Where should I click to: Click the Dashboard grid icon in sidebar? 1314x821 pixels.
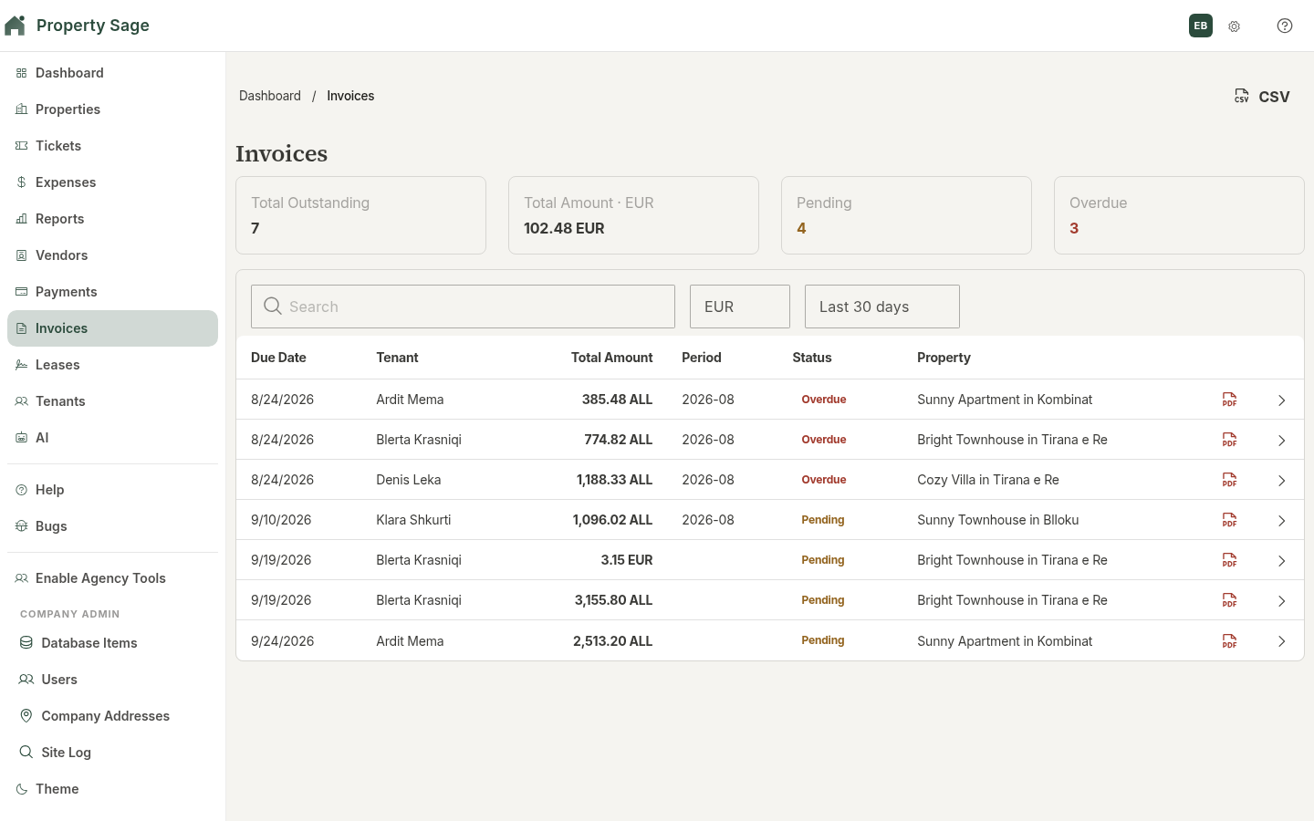click(21, 73)
